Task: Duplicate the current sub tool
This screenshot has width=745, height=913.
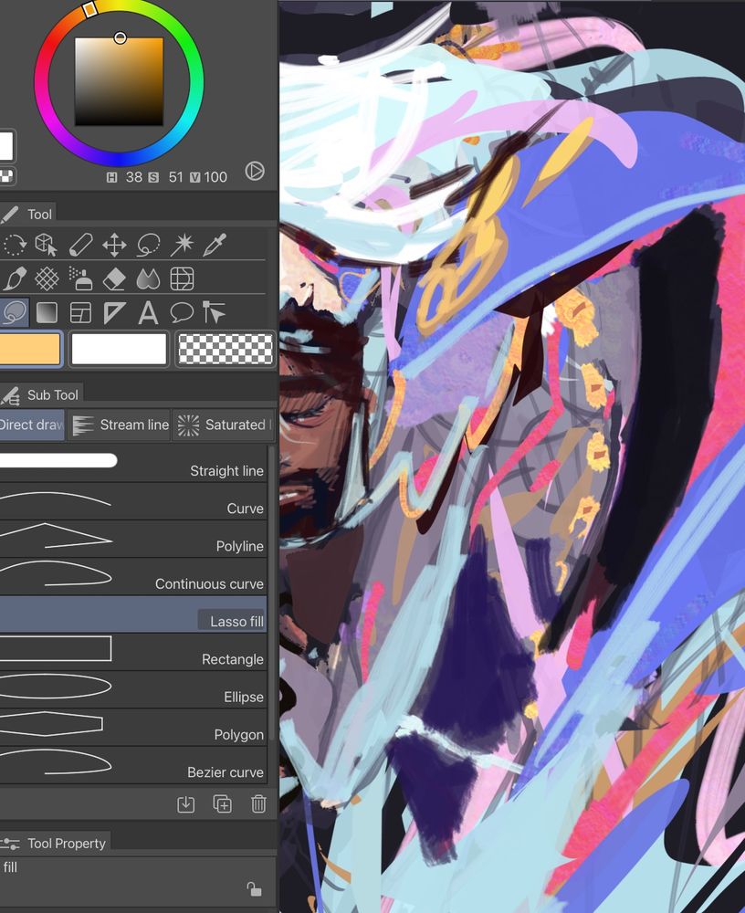Action: 222,803
